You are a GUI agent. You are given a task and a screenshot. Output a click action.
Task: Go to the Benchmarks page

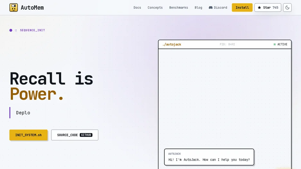(178, 8)
